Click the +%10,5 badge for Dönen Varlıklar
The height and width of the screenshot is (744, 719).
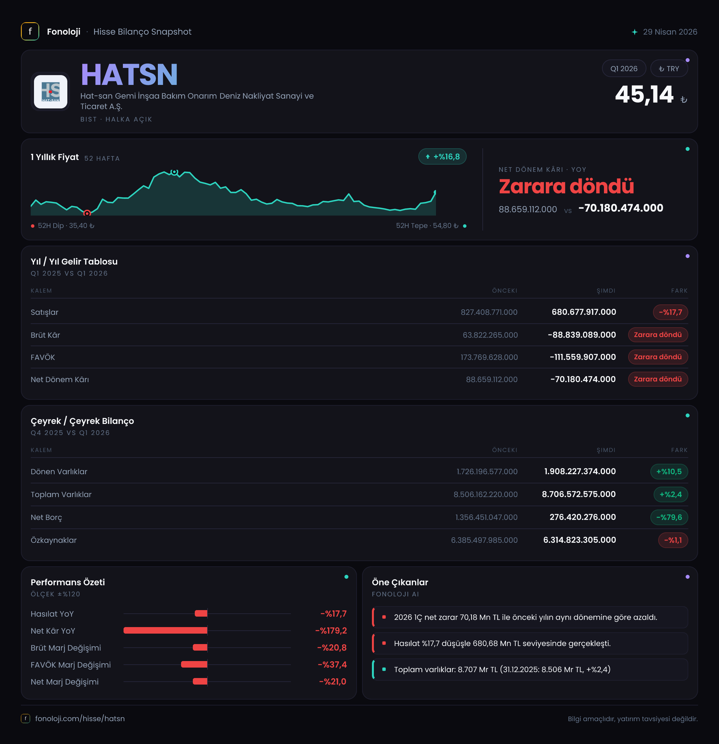[x=669, y=472]
